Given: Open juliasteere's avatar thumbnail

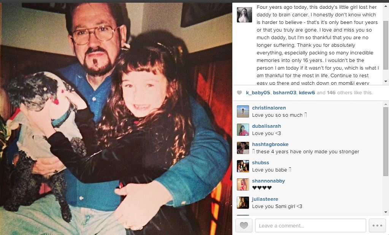Looking at the screenshot, I should (x=243, y=203).
